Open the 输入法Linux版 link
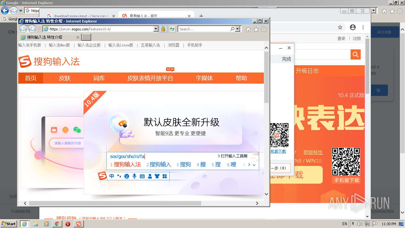 tap(121, 45)
